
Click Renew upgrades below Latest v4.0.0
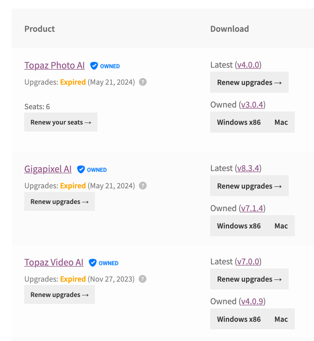pyautogui.click(x=249, y=82)
